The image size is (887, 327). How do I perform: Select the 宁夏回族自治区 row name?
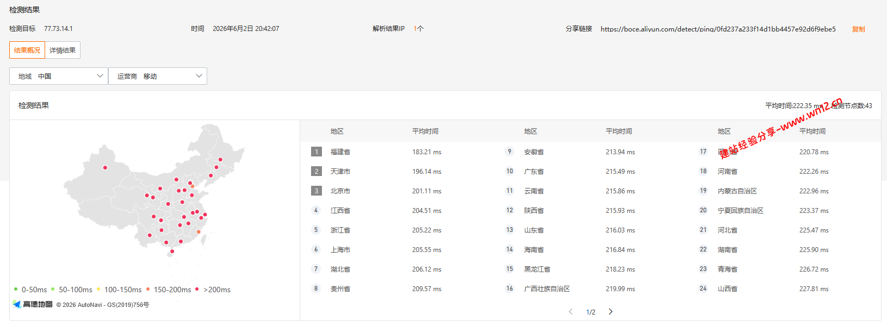pyautogui.click(x=741, y=211)
